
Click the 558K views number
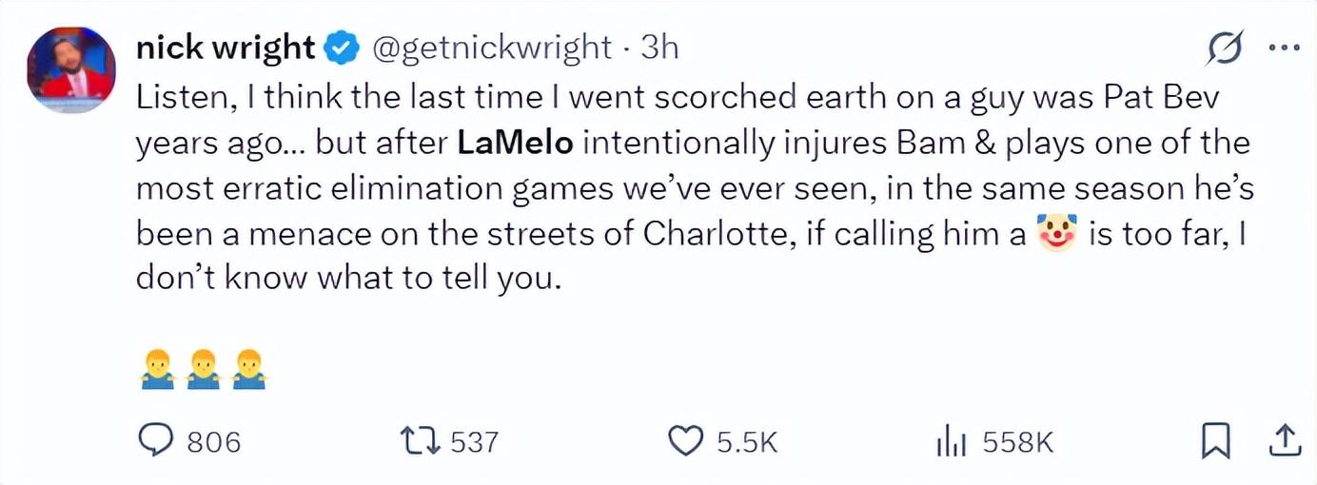[1017, 442]
